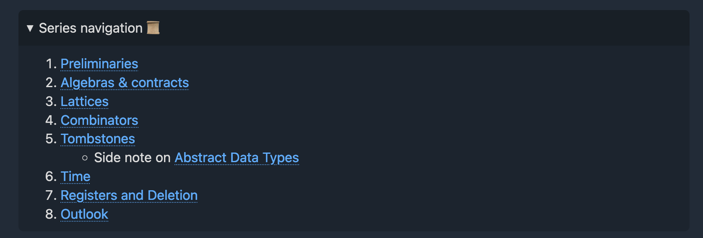Click the hollow bullet before Side note

coord(85,158)
